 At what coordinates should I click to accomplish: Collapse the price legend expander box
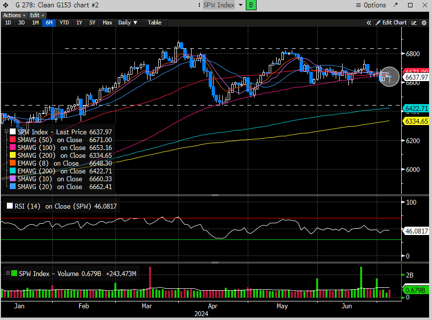point(6,131)
